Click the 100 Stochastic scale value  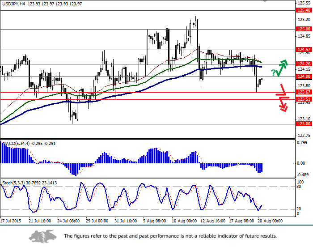300,182
